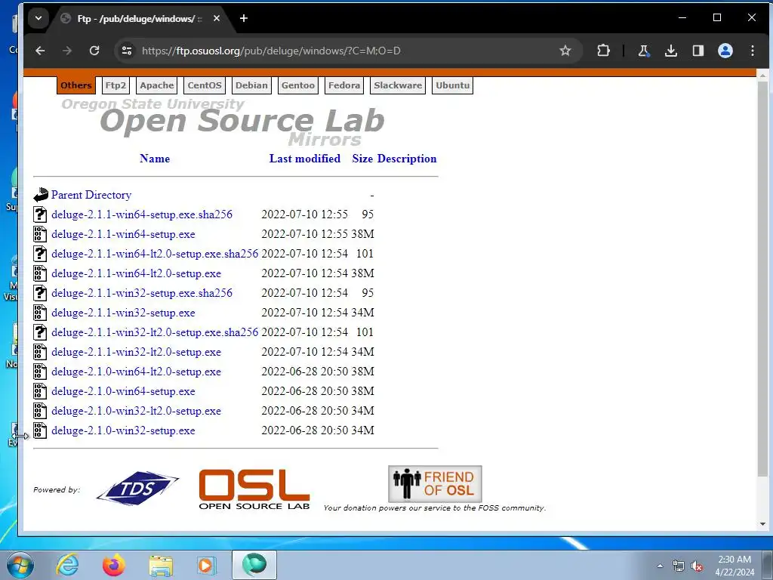Screen dimensions: 773x580
Task: Launch Internet Explorer from taskbar
Action: (67, 565)
